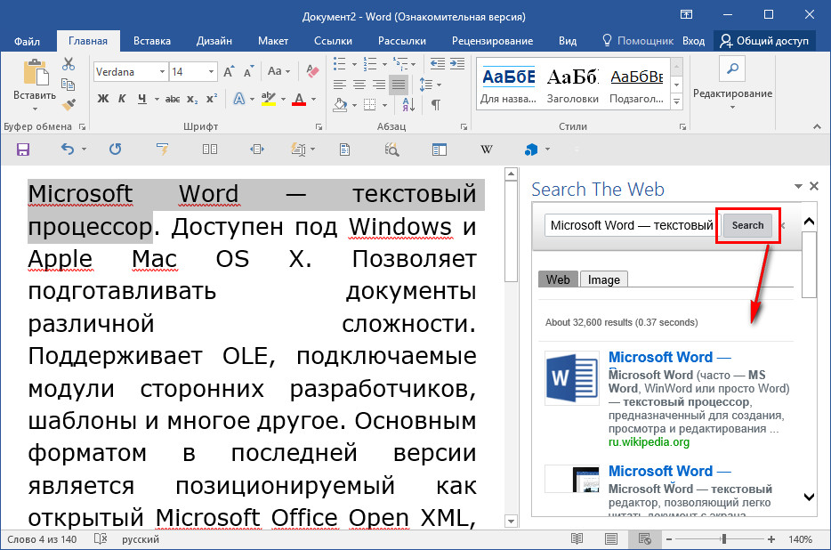Toggle justify alignment button
The image size is (831, 550).
(399, 85)
